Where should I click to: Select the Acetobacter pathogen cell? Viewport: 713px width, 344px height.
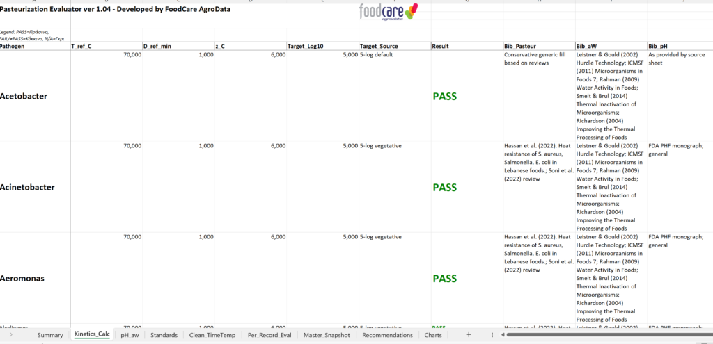pos(35,96)
